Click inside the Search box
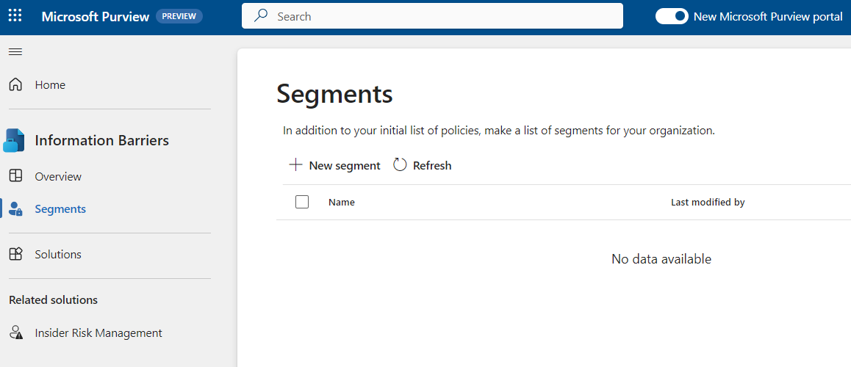 pos(441,16)
